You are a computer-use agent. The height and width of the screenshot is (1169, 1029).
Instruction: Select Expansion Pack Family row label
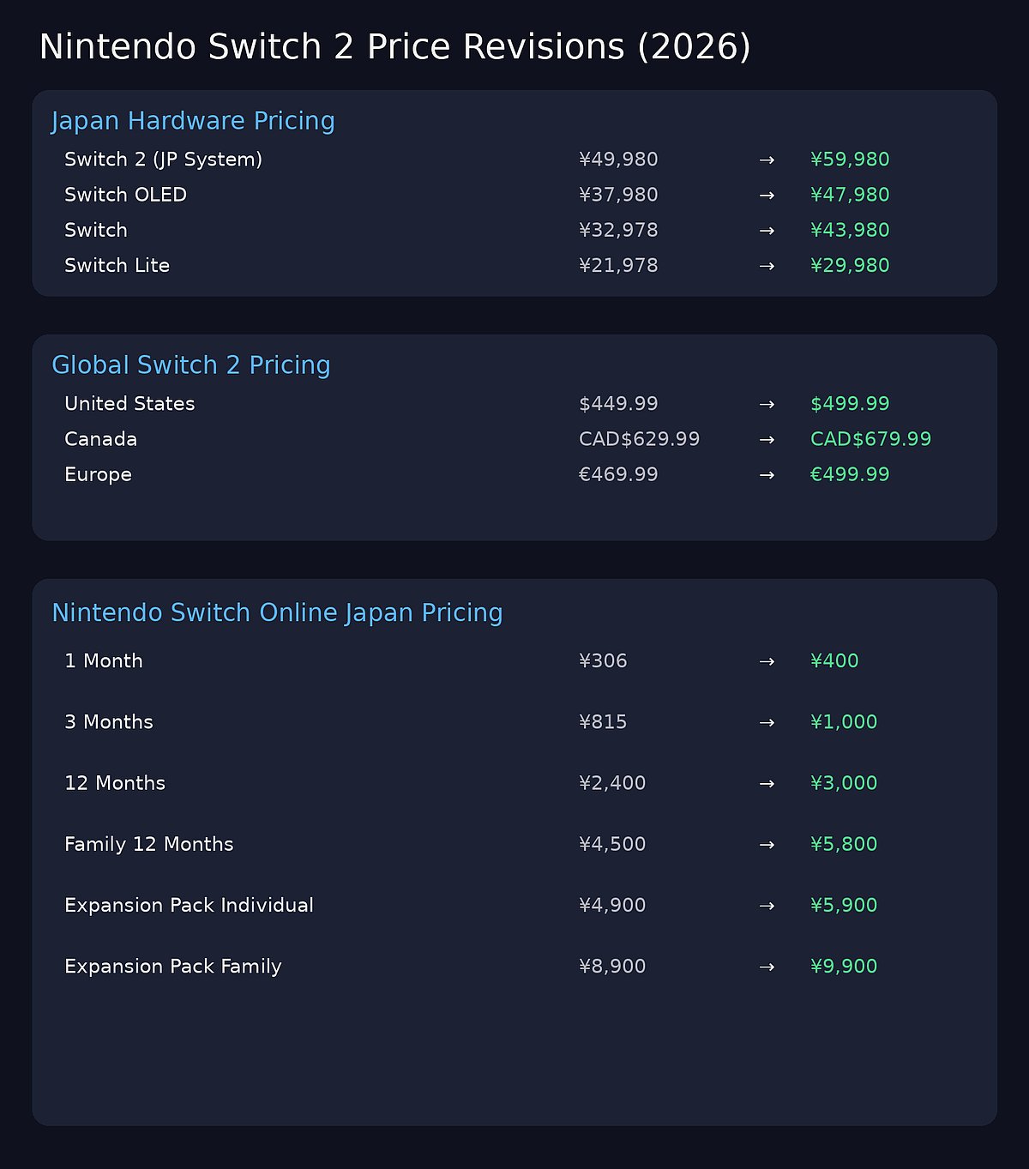172,967
